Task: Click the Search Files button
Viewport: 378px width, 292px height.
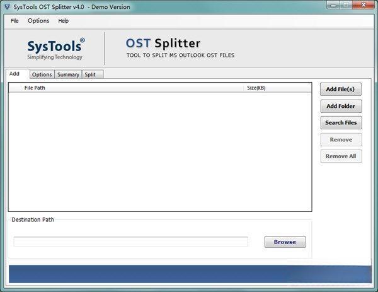Action: tap(341, 123)
